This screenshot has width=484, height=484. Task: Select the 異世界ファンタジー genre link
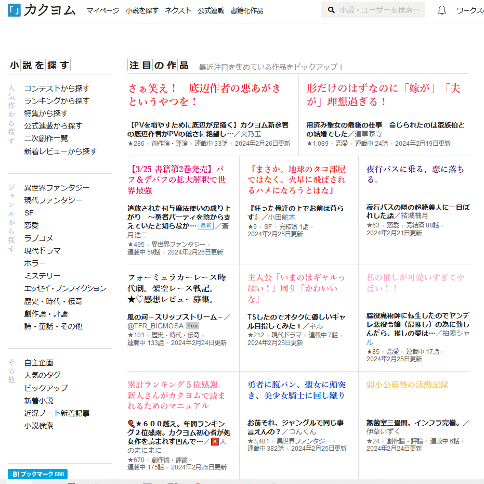pos(57,188)
